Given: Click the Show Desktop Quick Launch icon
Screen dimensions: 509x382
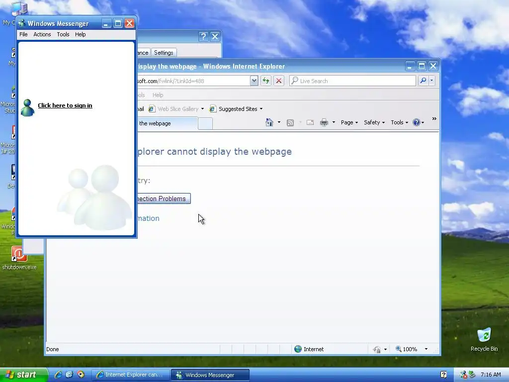Looking at the screenshot, I should point(69,375).
